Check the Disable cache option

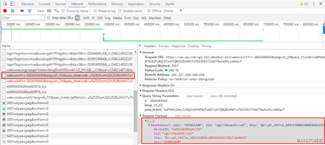click(119, 11)
